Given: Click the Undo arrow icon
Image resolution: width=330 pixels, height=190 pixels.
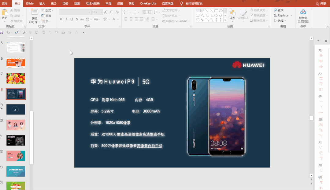Looking at the screenshot, I should point(8,32).
